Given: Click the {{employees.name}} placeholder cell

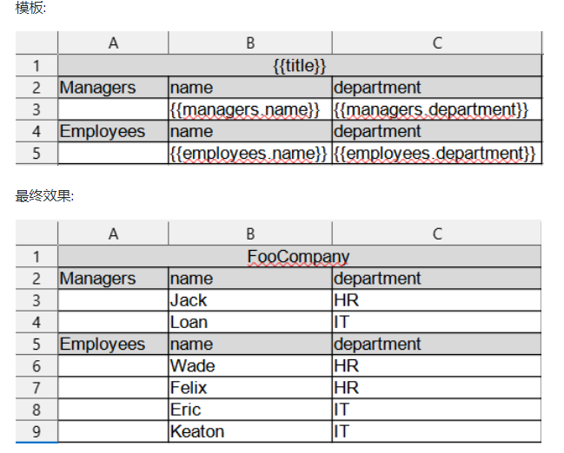Looking at the screenshot, I should 249,154.
